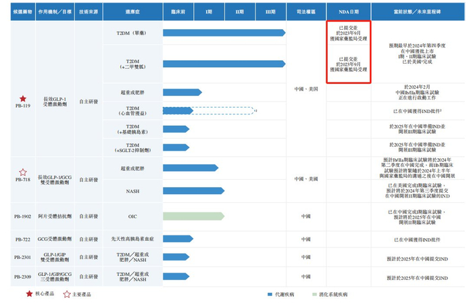Click the PB-722 candidate label

[23, 239]
